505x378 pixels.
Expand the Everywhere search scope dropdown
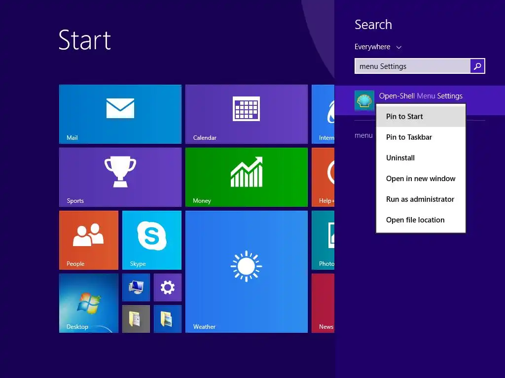[378, 47]
